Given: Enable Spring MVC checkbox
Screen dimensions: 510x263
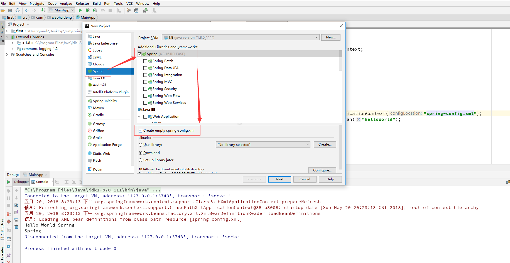Looking at the screenshot, I should coord(145,82).
